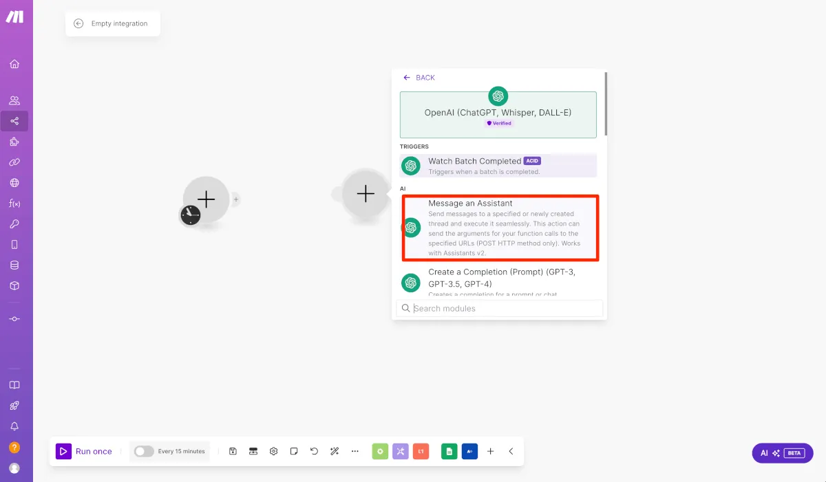The height and width of the screenshot is (482, 826).
Task: Go back using the Empty integration arrow
Action: 78,23
